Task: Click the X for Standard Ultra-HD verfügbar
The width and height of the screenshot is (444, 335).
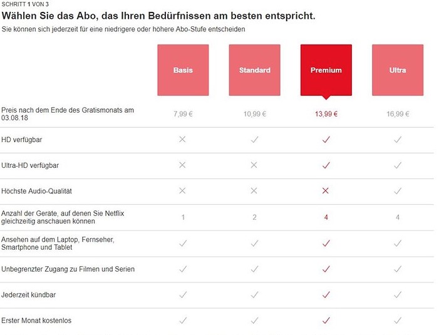Action: coord(254,165)
